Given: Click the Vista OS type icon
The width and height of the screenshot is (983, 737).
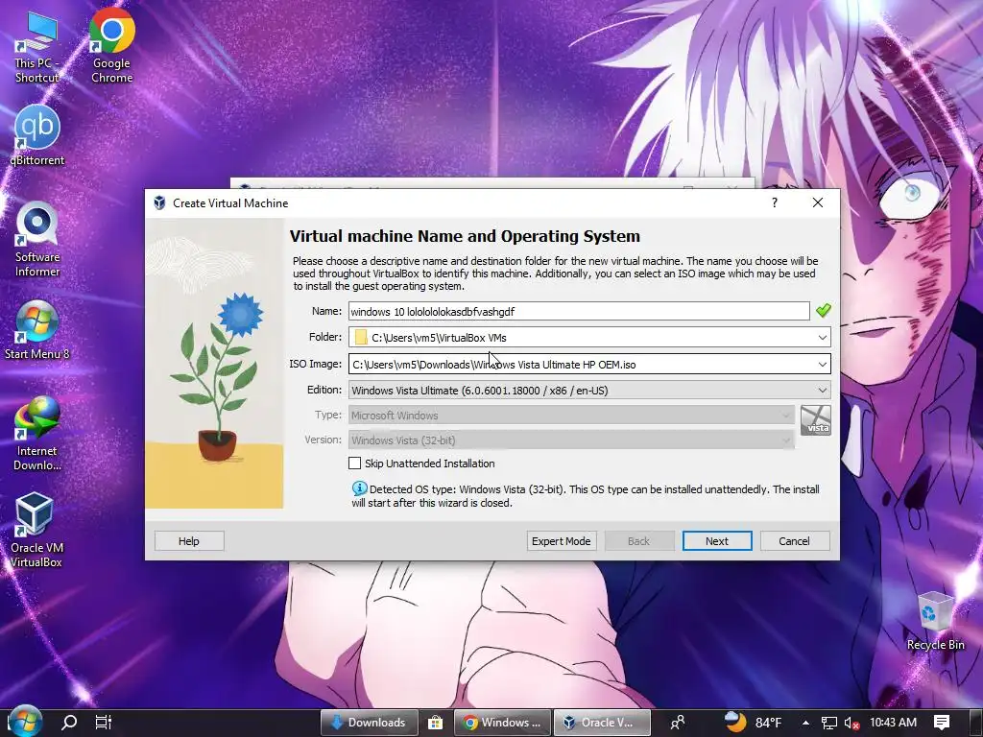Looking at the screenshot, I should click(816, 420).
